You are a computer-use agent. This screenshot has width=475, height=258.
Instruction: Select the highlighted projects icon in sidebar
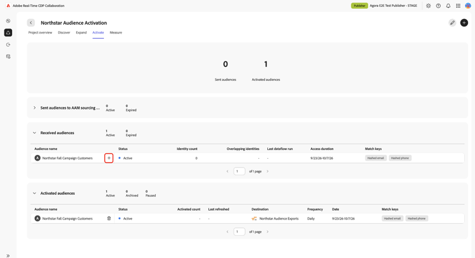(x=8, y=33)
